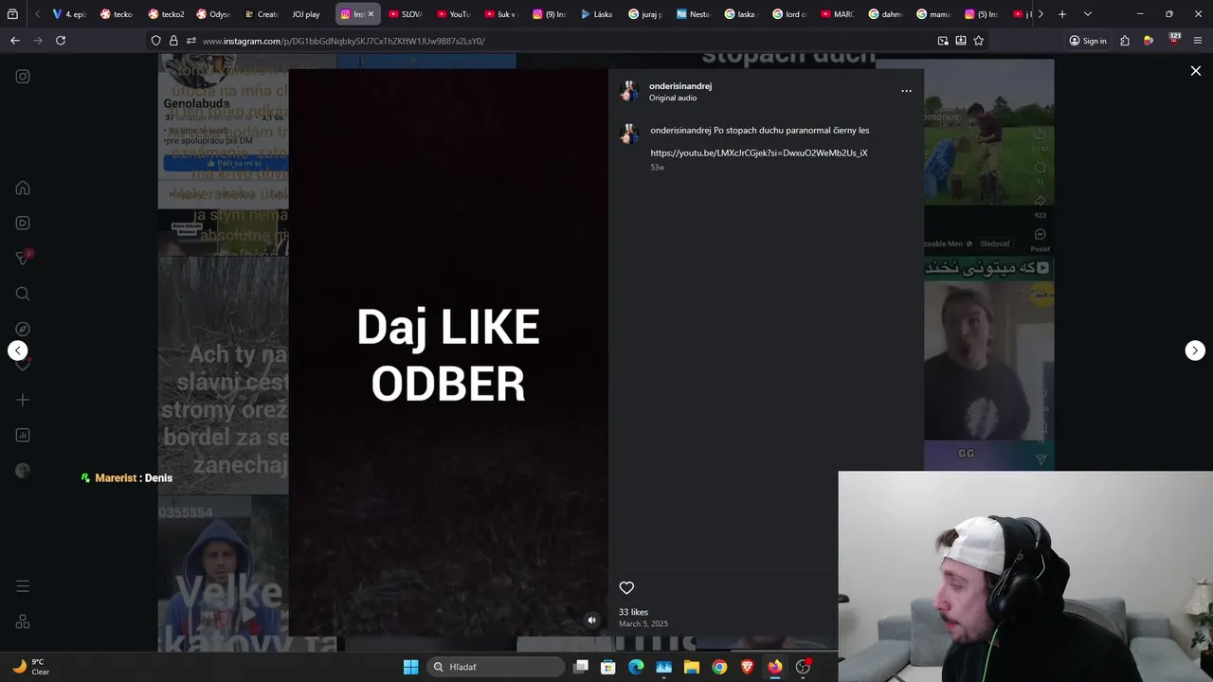Click the Daj LIKE ODBER video
The image size is (1213, 682).
(x=448, y=353)
